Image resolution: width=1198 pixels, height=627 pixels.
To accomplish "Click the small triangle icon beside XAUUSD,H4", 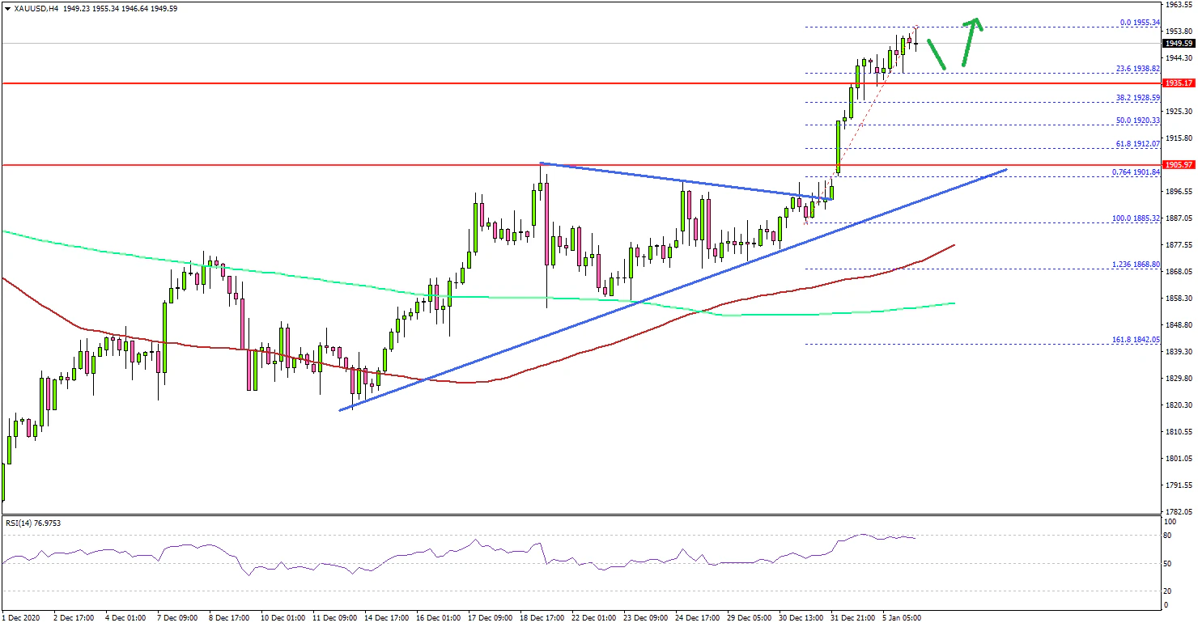I will click(6, 9).
